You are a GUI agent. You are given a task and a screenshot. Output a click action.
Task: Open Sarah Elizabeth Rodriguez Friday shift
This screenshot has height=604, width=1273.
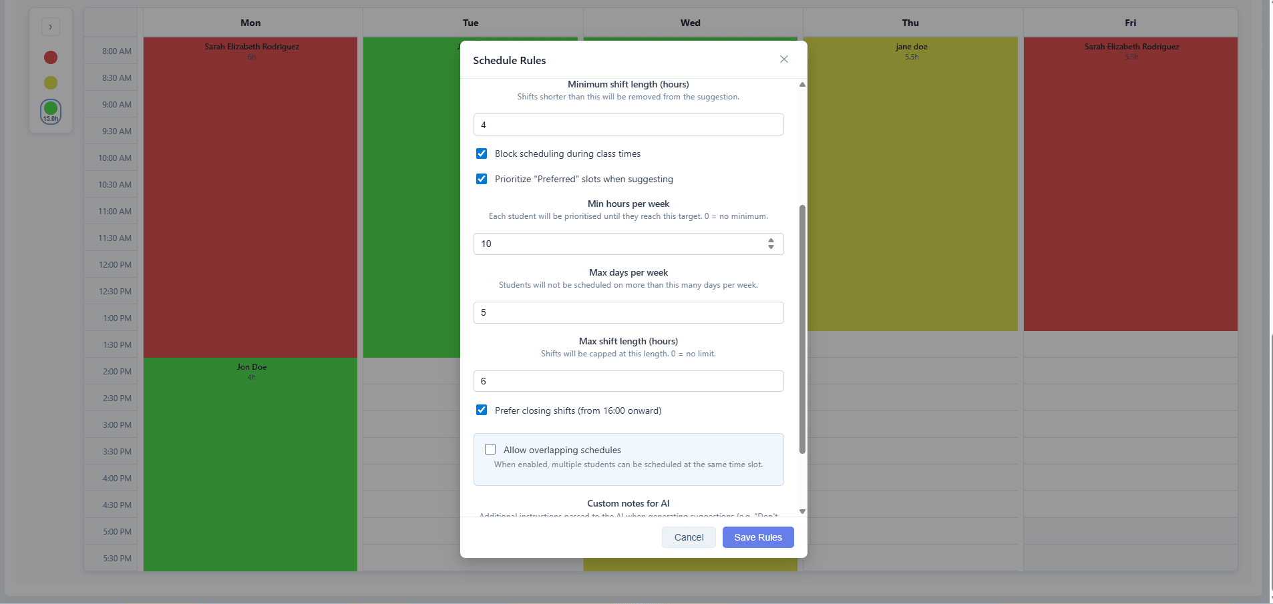tap(1130, 184)
